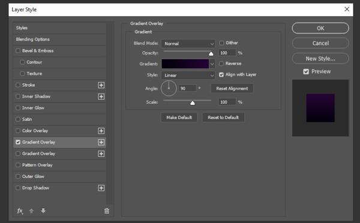Open the gradient picker dropdown arrow

coord(212,64)
